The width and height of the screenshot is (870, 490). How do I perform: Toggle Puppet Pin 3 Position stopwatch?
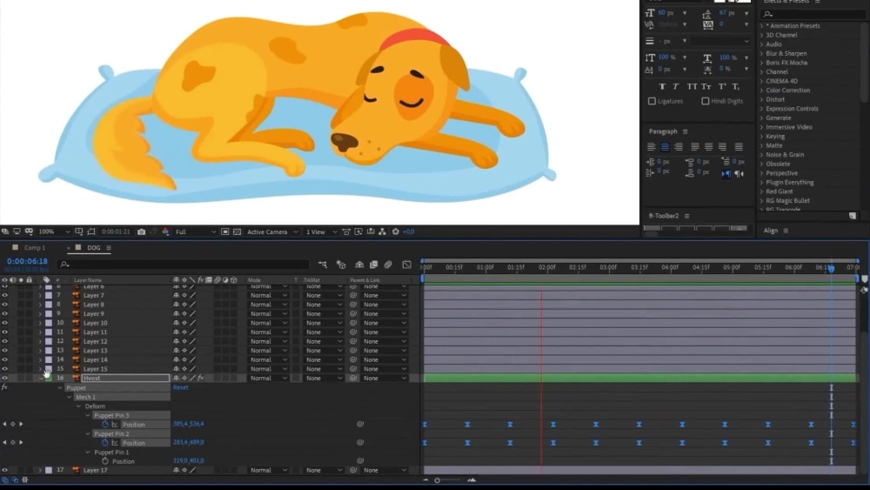pos(105,424)
